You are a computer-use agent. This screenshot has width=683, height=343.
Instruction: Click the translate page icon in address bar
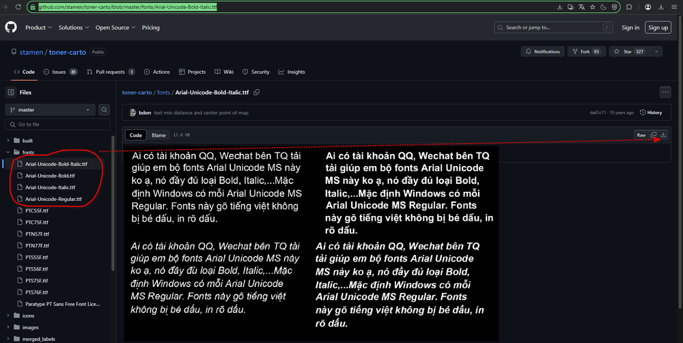pos(581,7)
